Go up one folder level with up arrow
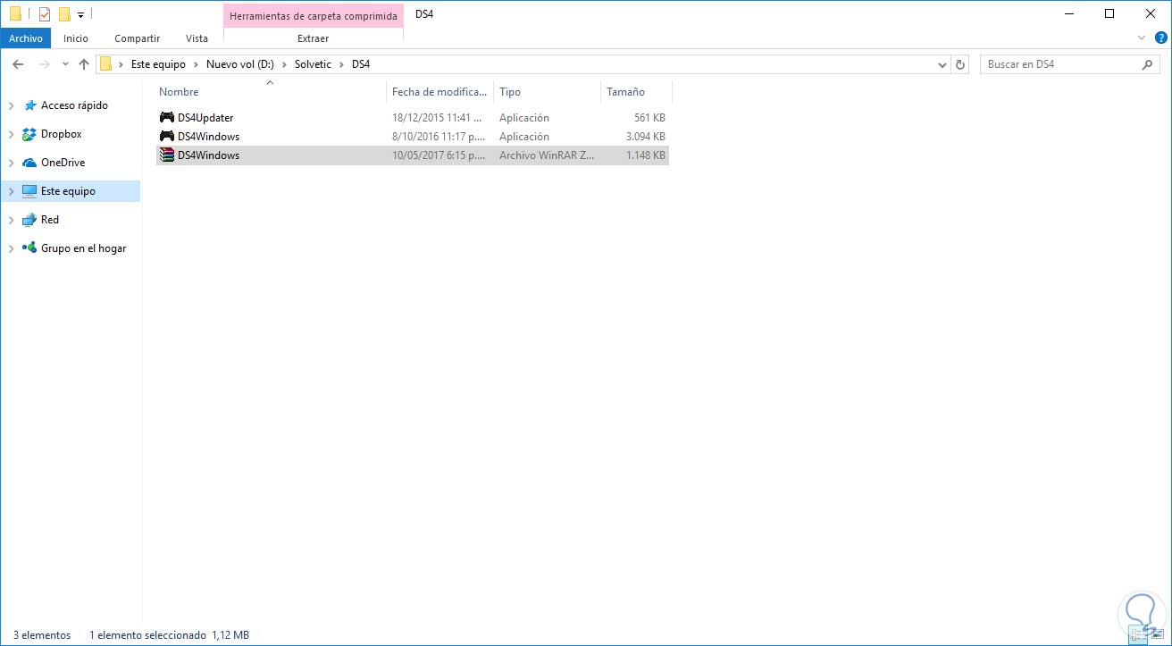Image resolution: width=1172 pixels, height=646 pixels. click(84, 64)
